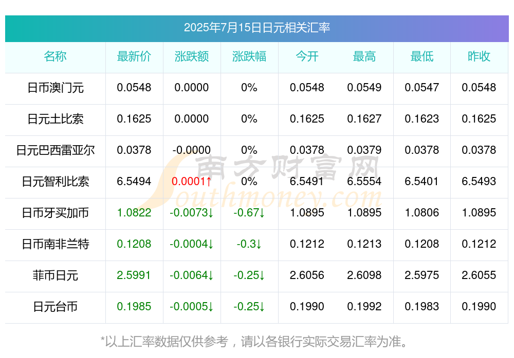Screen dimensions: 514x358
Task: Click the 日元智利比索 row name
Action: pyautogui.click(x=56, y=181)
